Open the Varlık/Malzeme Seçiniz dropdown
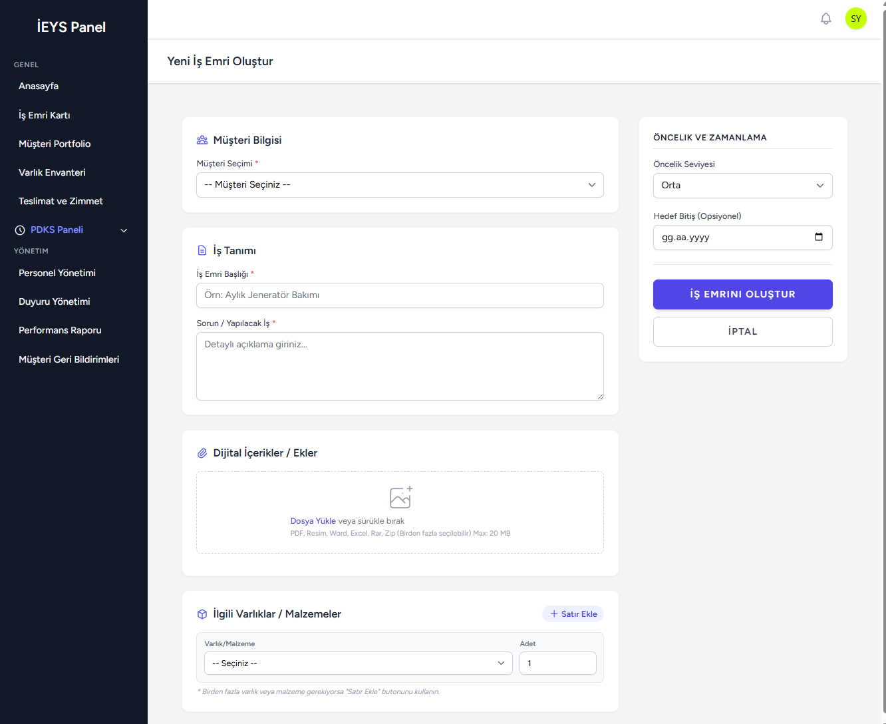This screenshot has width=886, height=724. coord(358,663)
